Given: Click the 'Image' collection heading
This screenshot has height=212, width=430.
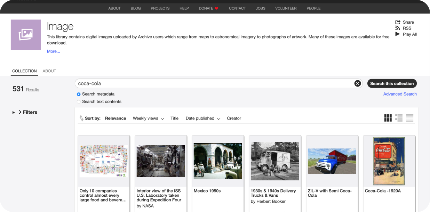Looking at the screenshot, I should point(60,26).
